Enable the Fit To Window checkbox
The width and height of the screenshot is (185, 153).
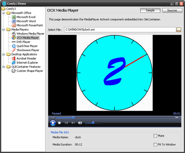pyautogui.click(x=155, y=144)
